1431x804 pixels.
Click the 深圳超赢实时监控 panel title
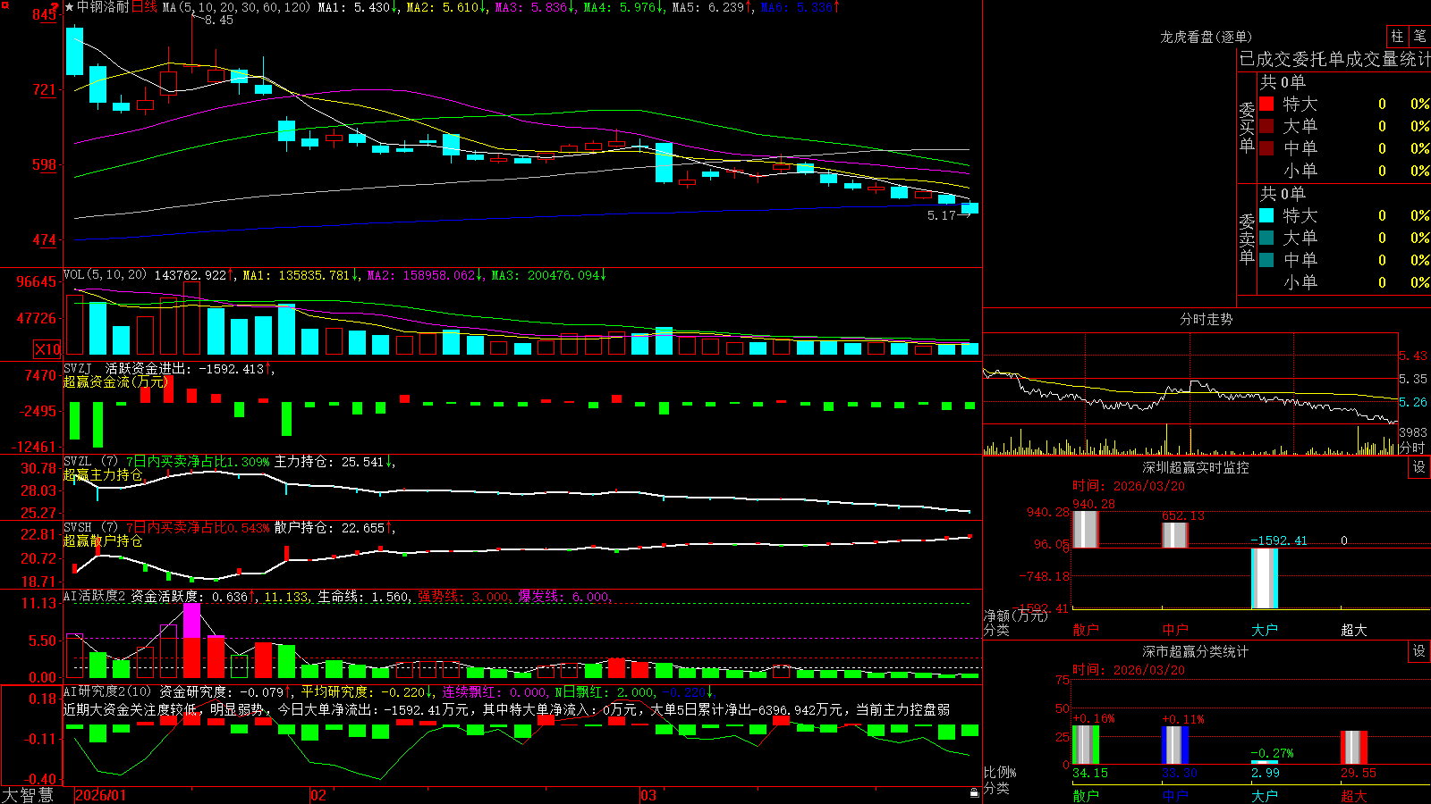(x=1195, y=467)
